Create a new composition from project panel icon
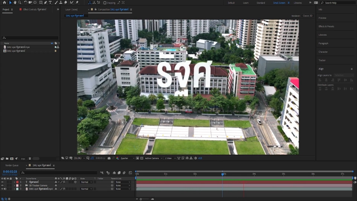This screenshot has height=201, width=357. (12, 159)
